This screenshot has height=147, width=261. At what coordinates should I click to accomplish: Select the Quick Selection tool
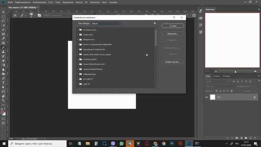tap(3, 25)
